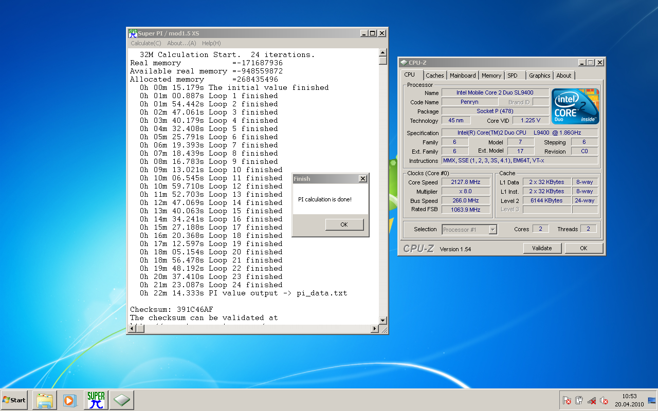Viewport: 658px width, 411px height.
Task: Open the Start menu
Action: tap(14, 400)
